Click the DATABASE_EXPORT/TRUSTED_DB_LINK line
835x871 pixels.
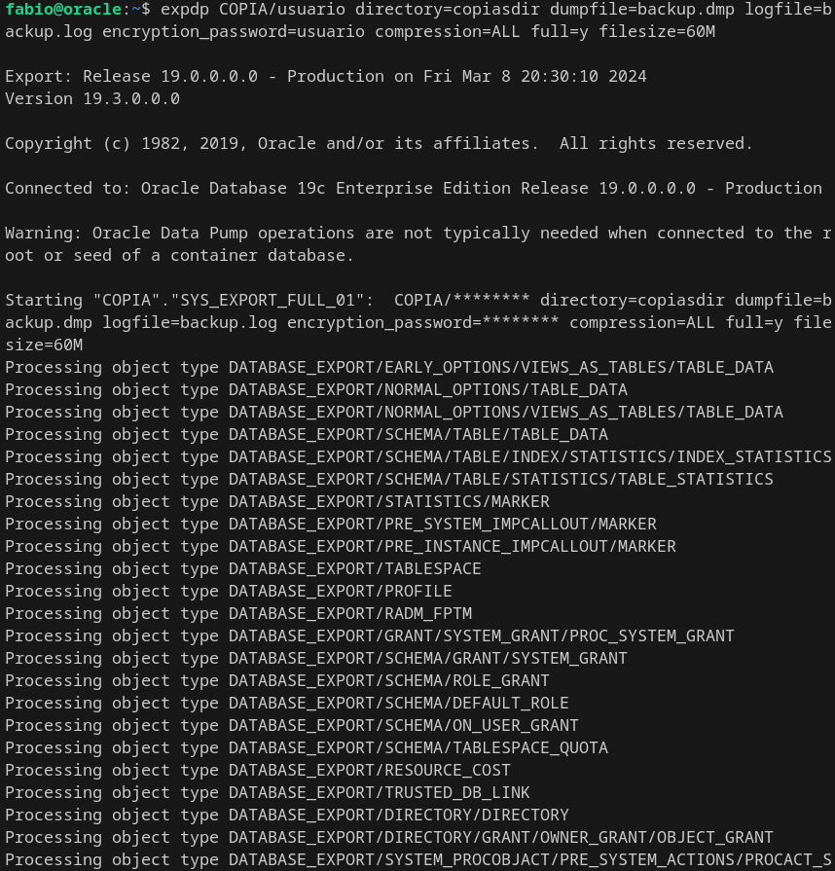[x=267, y=792]
